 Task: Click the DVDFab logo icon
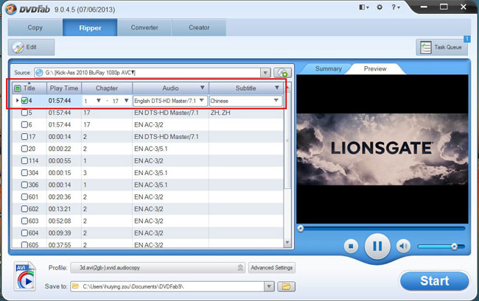(11, 9)
